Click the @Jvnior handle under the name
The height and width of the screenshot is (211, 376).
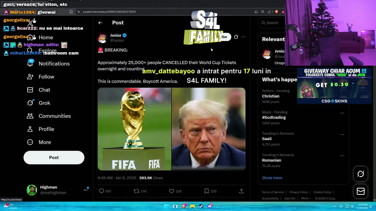pos(117,40)
